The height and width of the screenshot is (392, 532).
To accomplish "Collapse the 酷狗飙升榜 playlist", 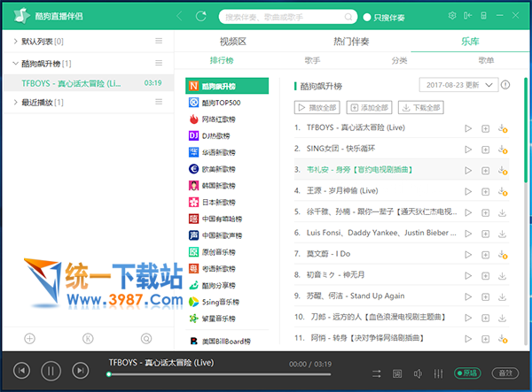I will click(x=15, y=63).
